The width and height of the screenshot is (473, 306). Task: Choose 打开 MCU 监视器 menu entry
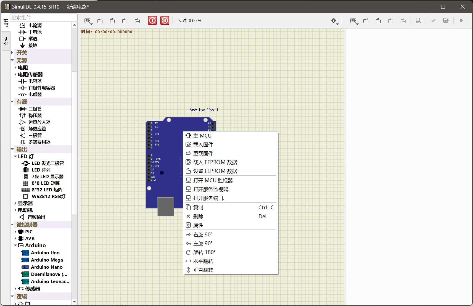[x=230, y=180]
